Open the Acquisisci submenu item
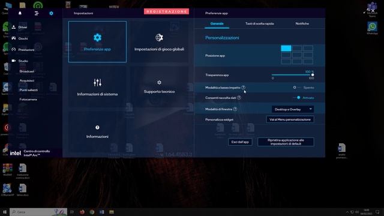Image resolution: width=384 pixels, height=216 pixels. click(27, 80)
